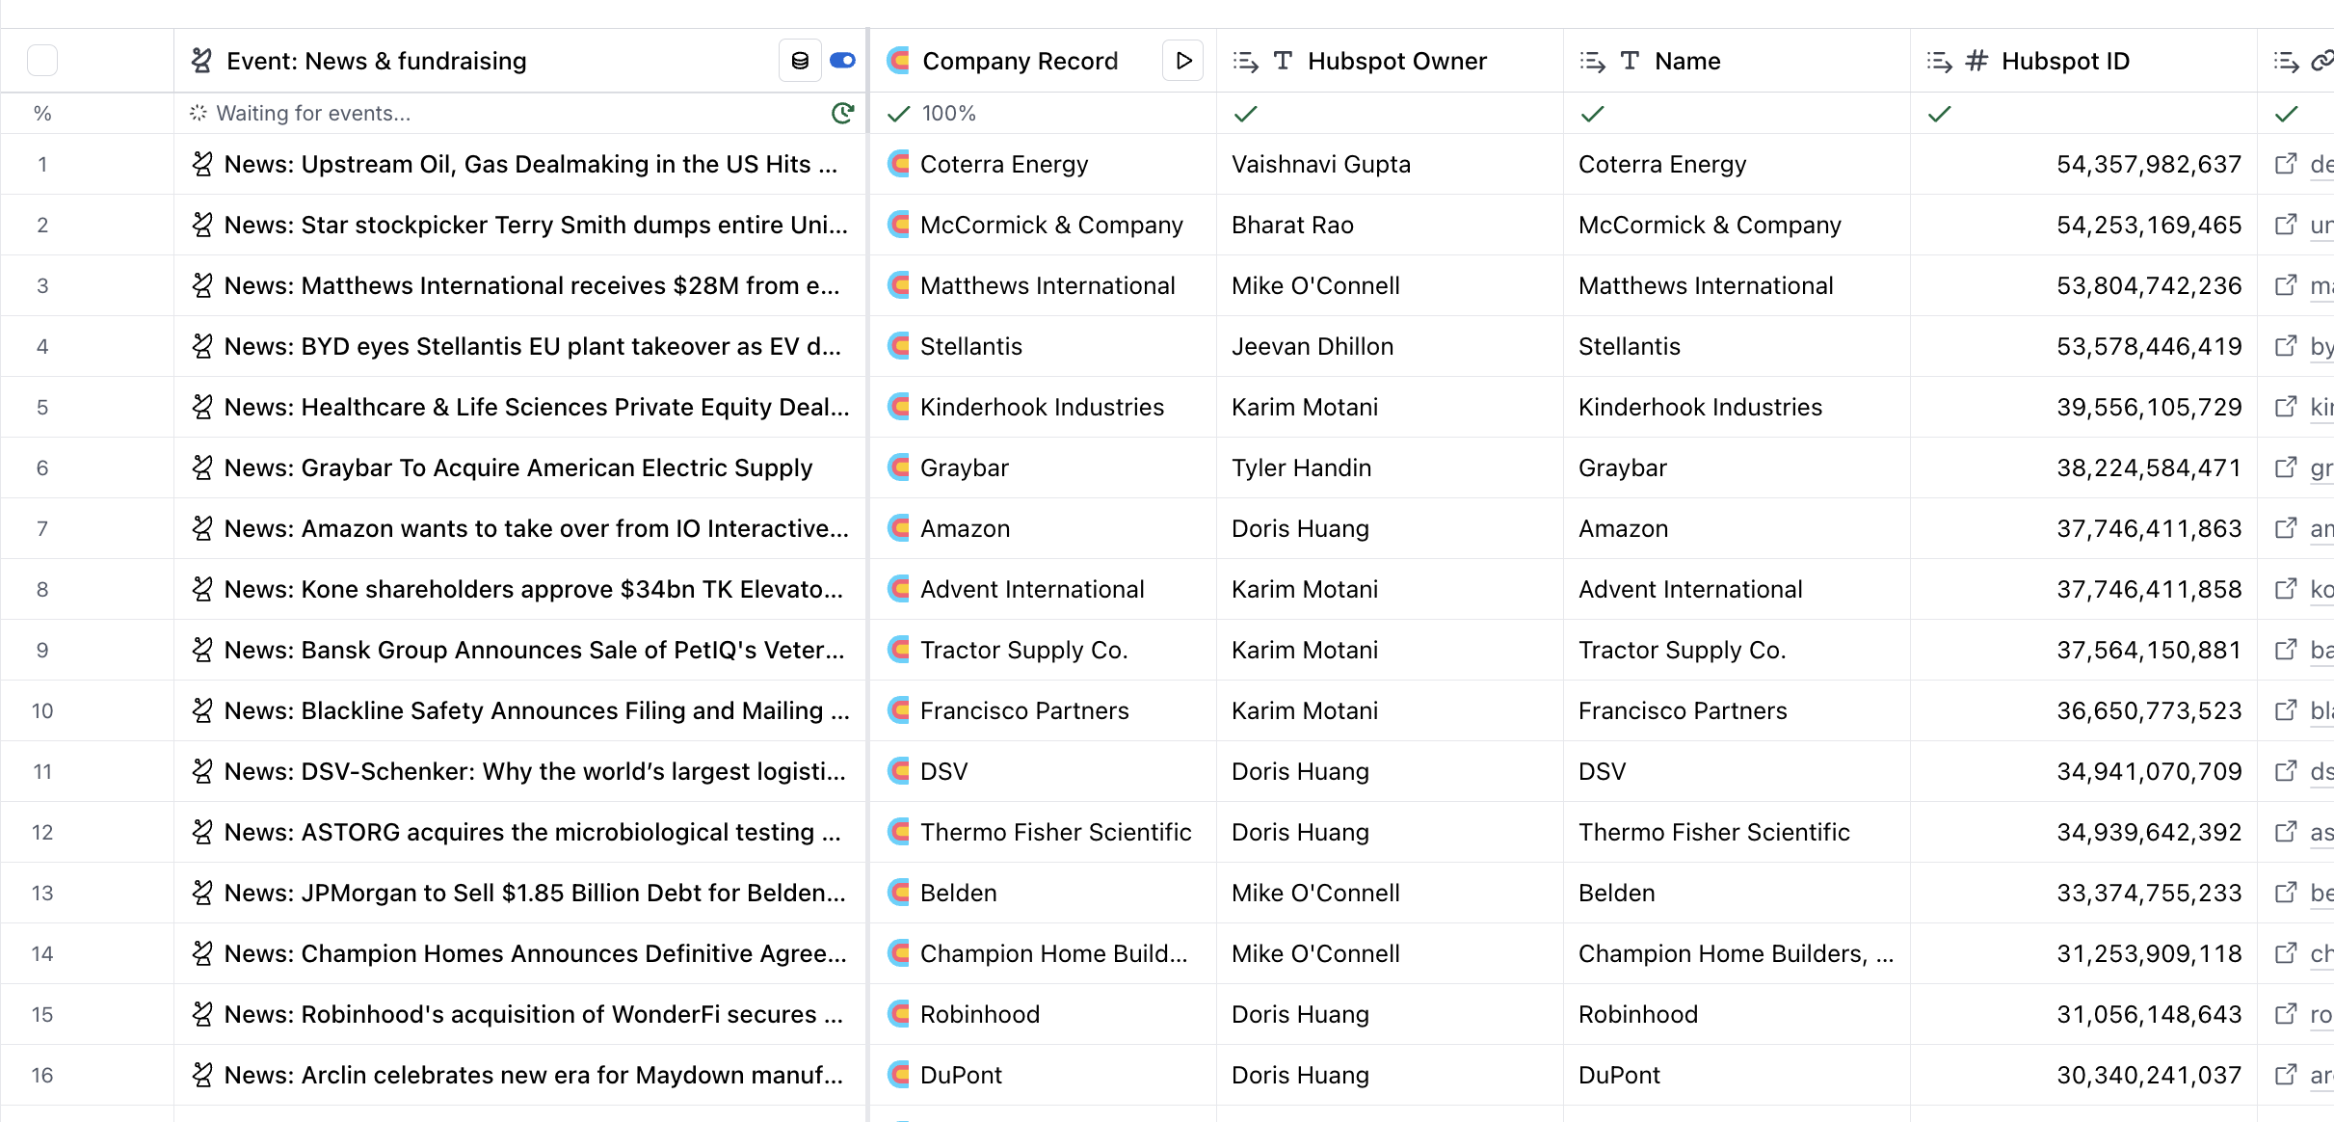The height and width of the screenshot is (1122, 2334).
Task: Select news cell 'Matthews International receives $28M'
Action: (520, 285)
